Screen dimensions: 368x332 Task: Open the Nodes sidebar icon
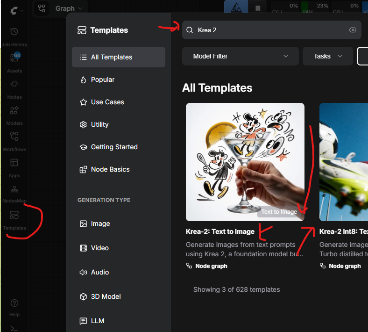click(14, 84)
